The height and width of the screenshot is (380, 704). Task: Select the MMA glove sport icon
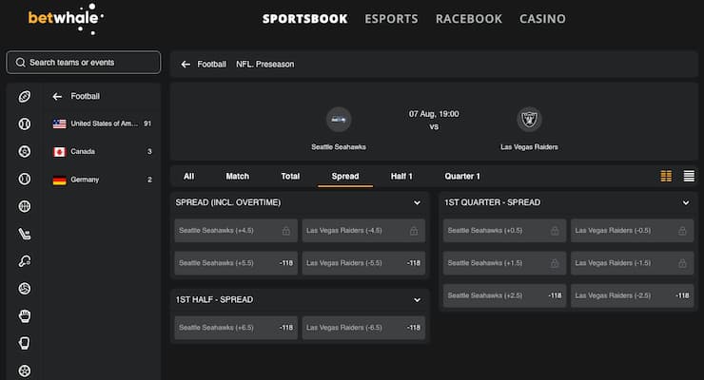(24, 316)
